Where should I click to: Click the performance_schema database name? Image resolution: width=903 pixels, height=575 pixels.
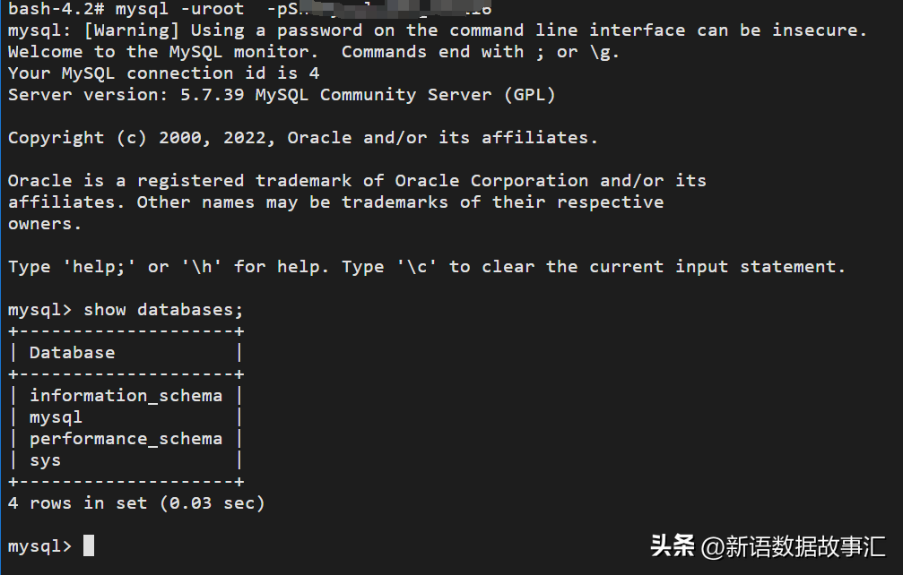point(126,438)
